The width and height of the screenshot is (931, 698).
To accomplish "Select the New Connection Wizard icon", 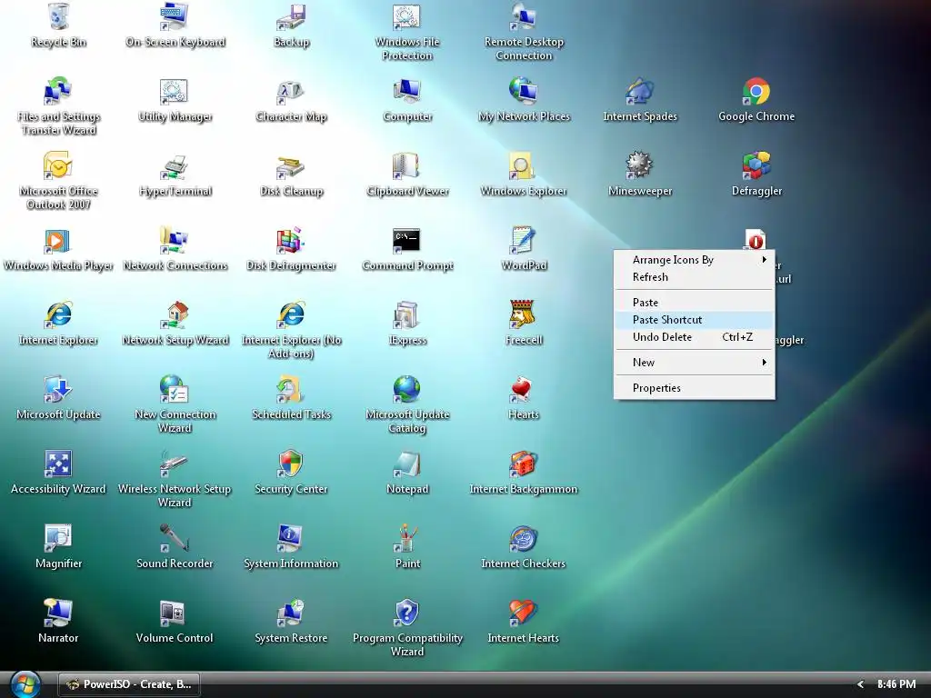I will point(175,389).
